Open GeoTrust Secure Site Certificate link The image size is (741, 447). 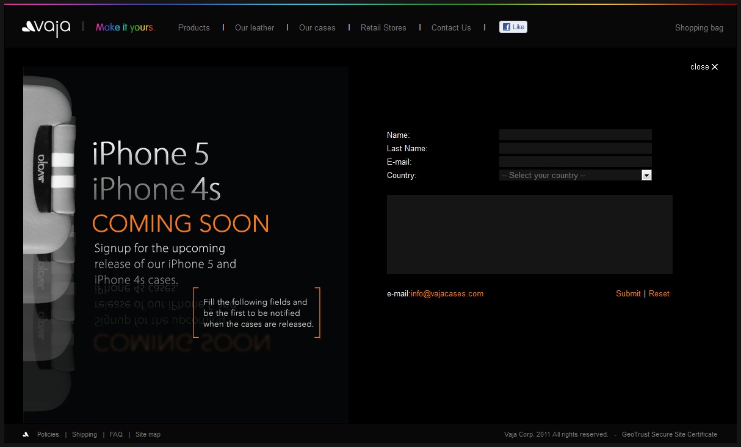pyautogui.click(x=670, y=434)
